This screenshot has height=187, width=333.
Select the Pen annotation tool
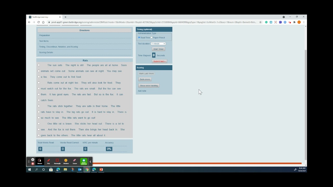(48, 162)
